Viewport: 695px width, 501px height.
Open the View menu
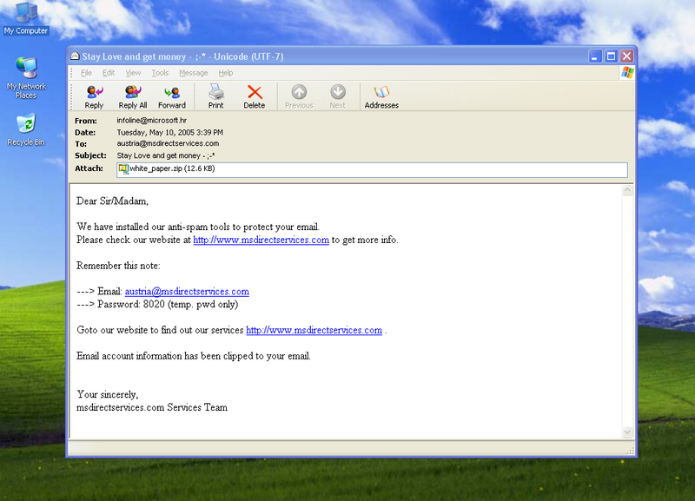click(x=133, y=73)
